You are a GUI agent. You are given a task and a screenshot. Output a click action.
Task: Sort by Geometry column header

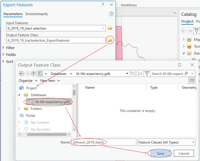[189, 88]
